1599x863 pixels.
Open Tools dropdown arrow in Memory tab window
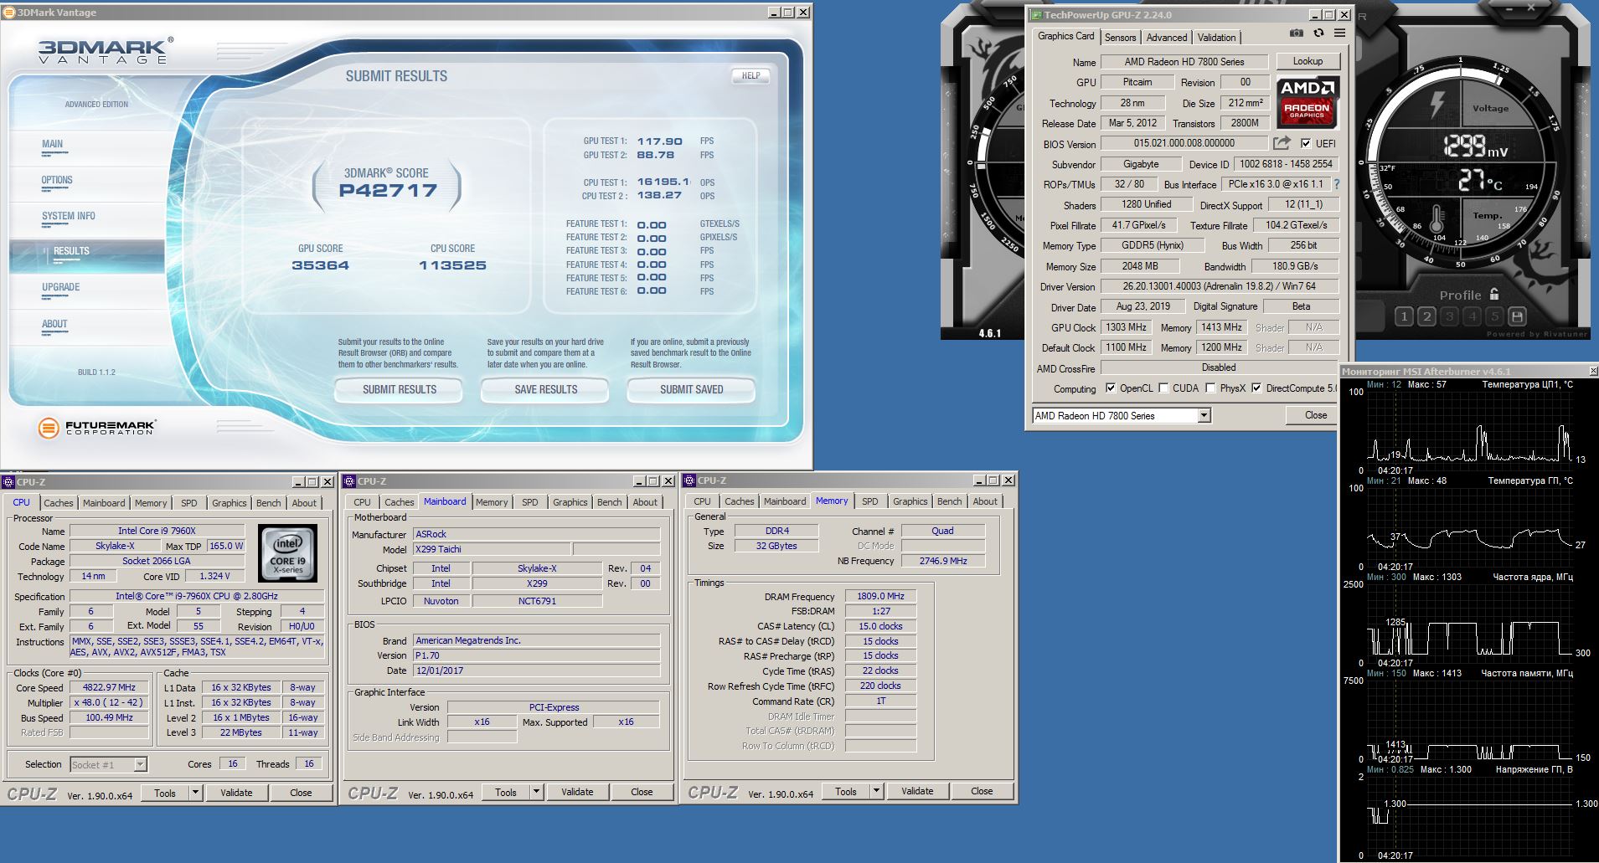[x=876, y=791]
